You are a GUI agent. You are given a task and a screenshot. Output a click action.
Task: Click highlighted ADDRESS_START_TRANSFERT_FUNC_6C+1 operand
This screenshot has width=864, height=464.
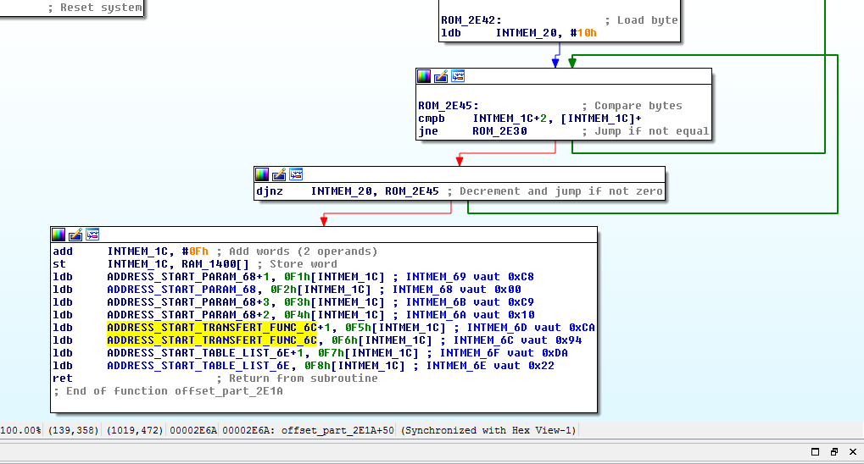pos(219,328)
